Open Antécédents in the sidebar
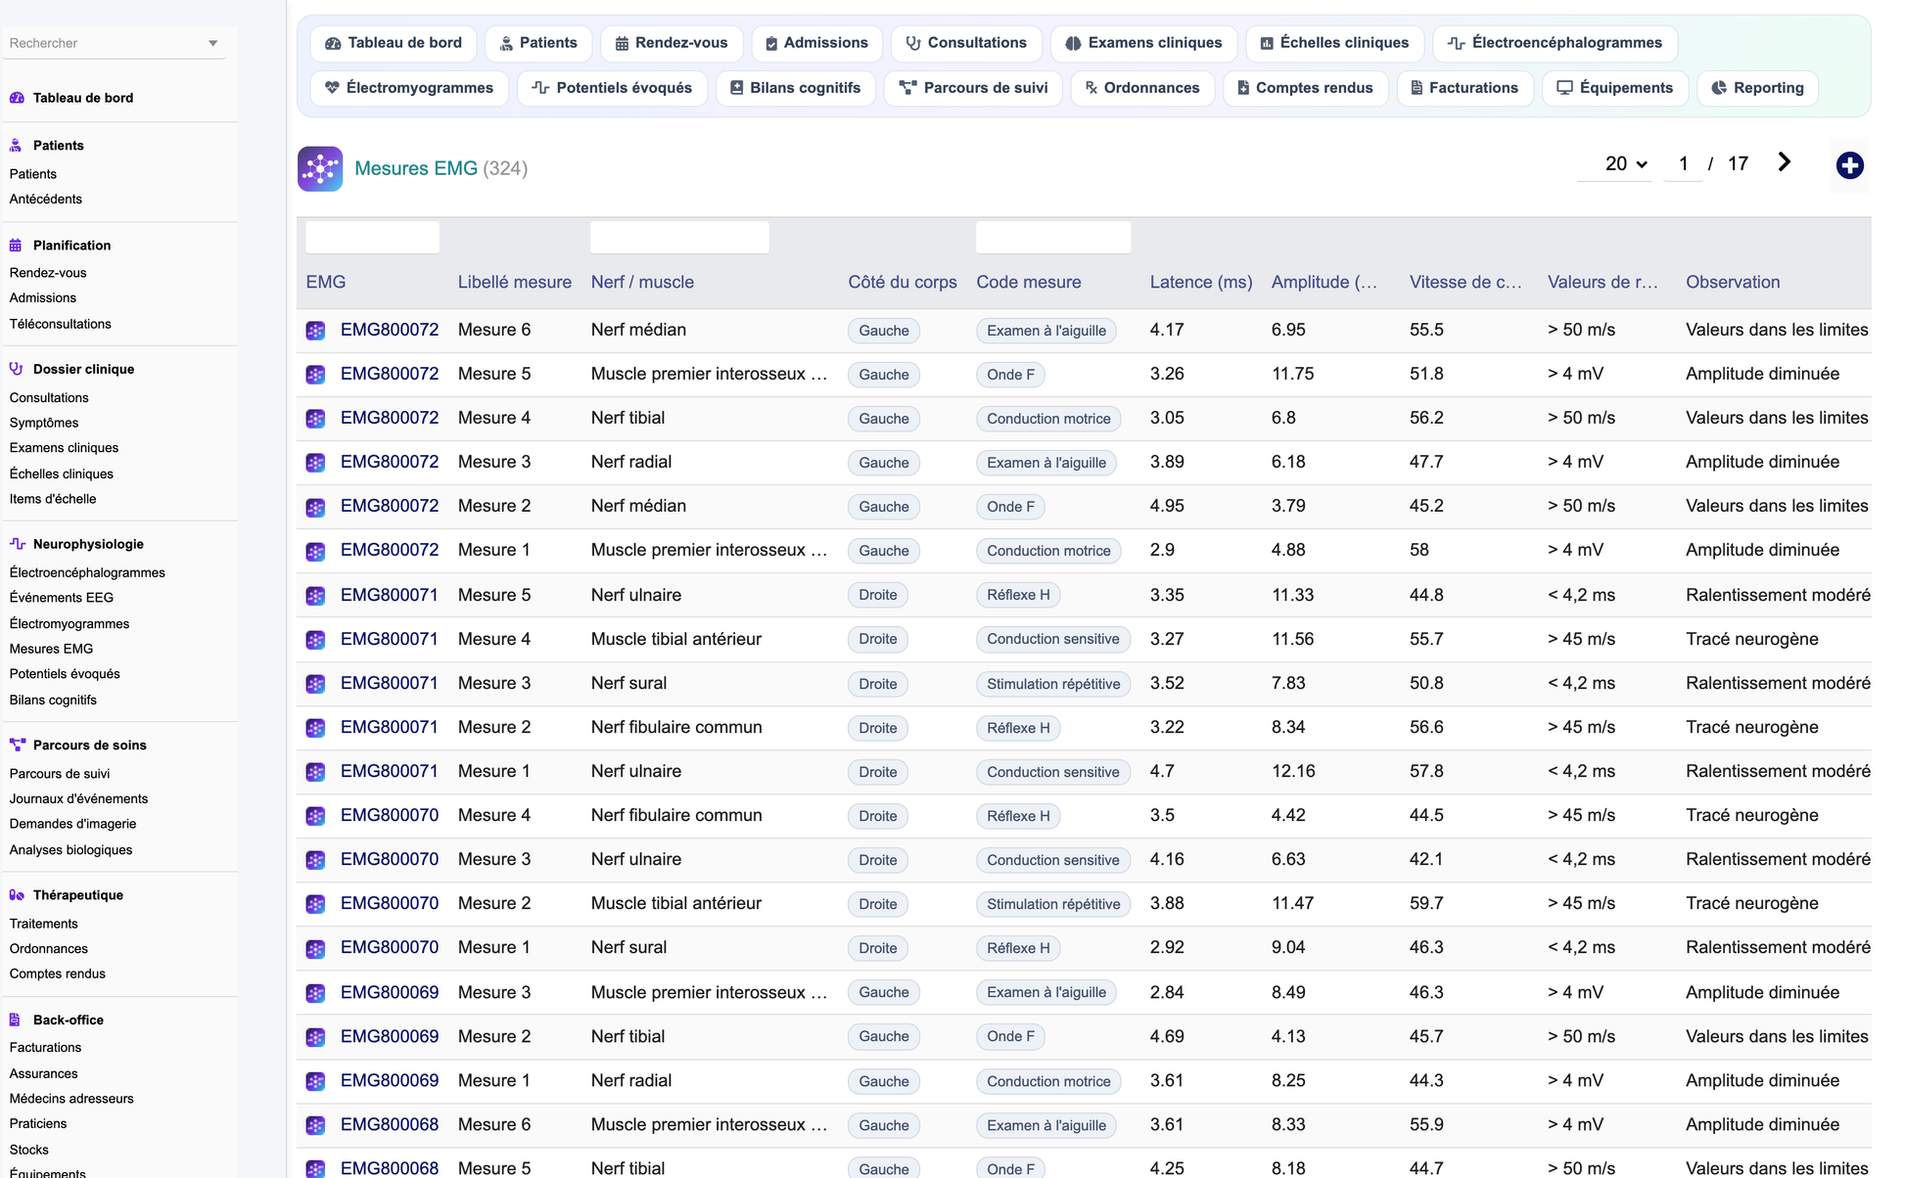The height and width of the screenshot is (1178, 1905). pos(45,199)
